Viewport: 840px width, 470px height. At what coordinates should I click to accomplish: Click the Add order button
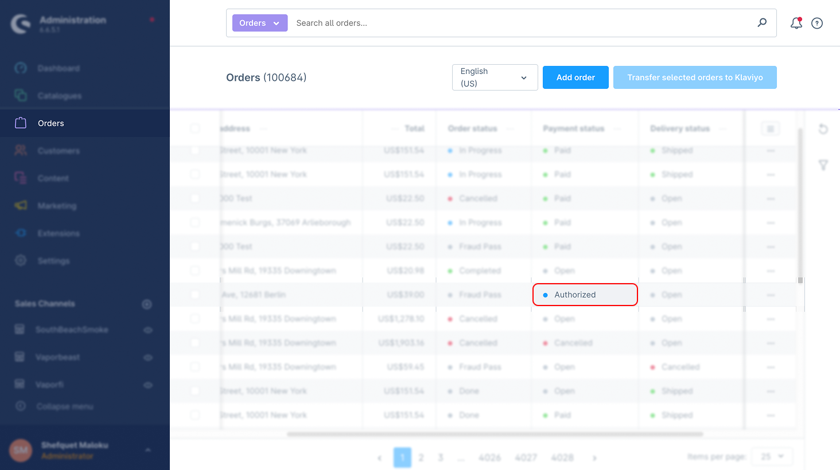[575, 77]
